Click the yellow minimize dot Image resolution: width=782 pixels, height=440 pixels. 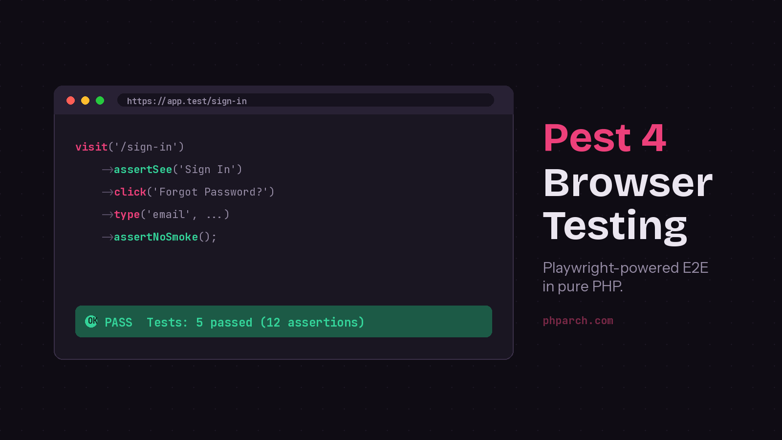[85, 100]
